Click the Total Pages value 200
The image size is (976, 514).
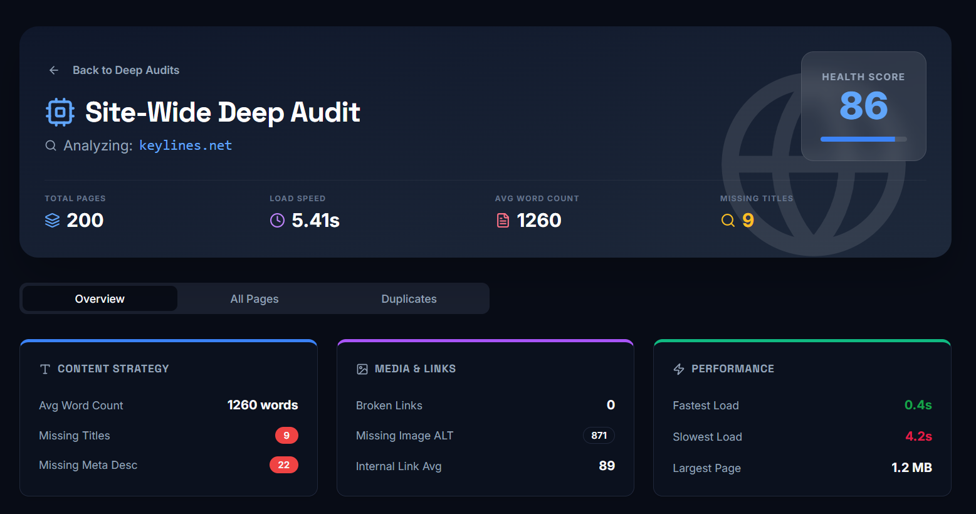coord(85,220)
